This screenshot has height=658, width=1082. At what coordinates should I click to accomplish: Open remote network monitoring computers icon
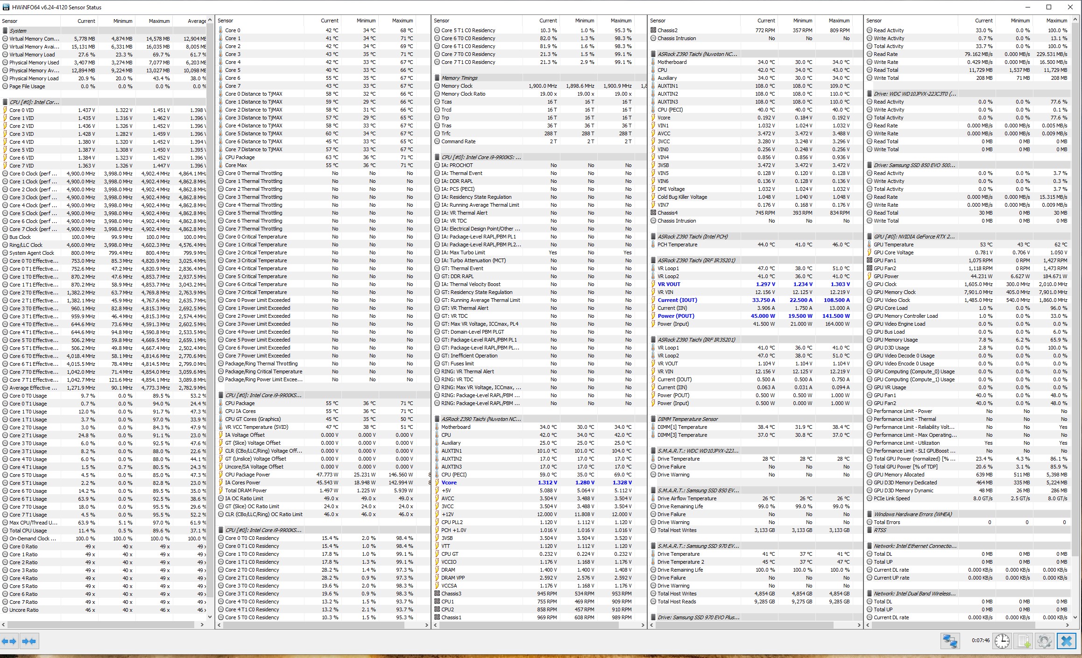[950, 641]
